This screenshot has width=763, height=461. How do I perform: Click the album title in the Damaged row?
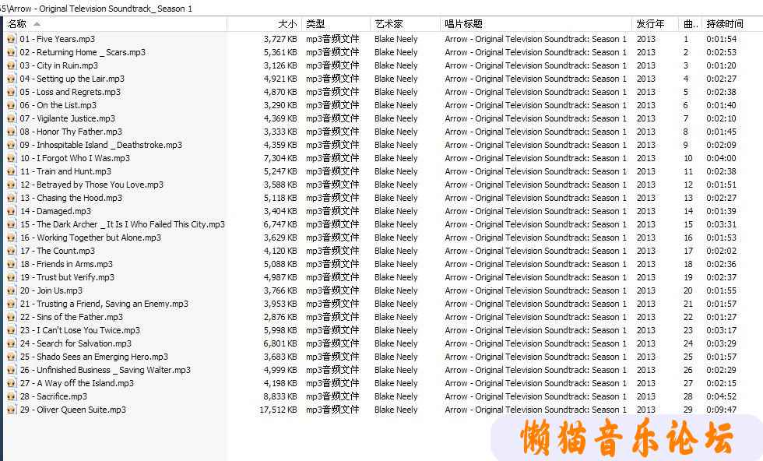[x=536, y=211]
